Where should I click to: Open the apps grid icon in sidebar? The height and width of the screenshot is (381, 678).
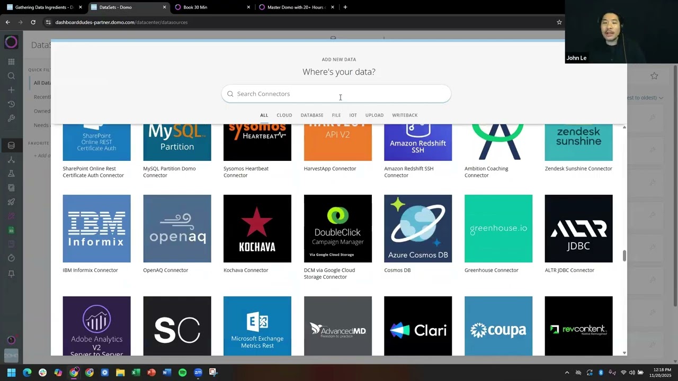tap(11, 62)
